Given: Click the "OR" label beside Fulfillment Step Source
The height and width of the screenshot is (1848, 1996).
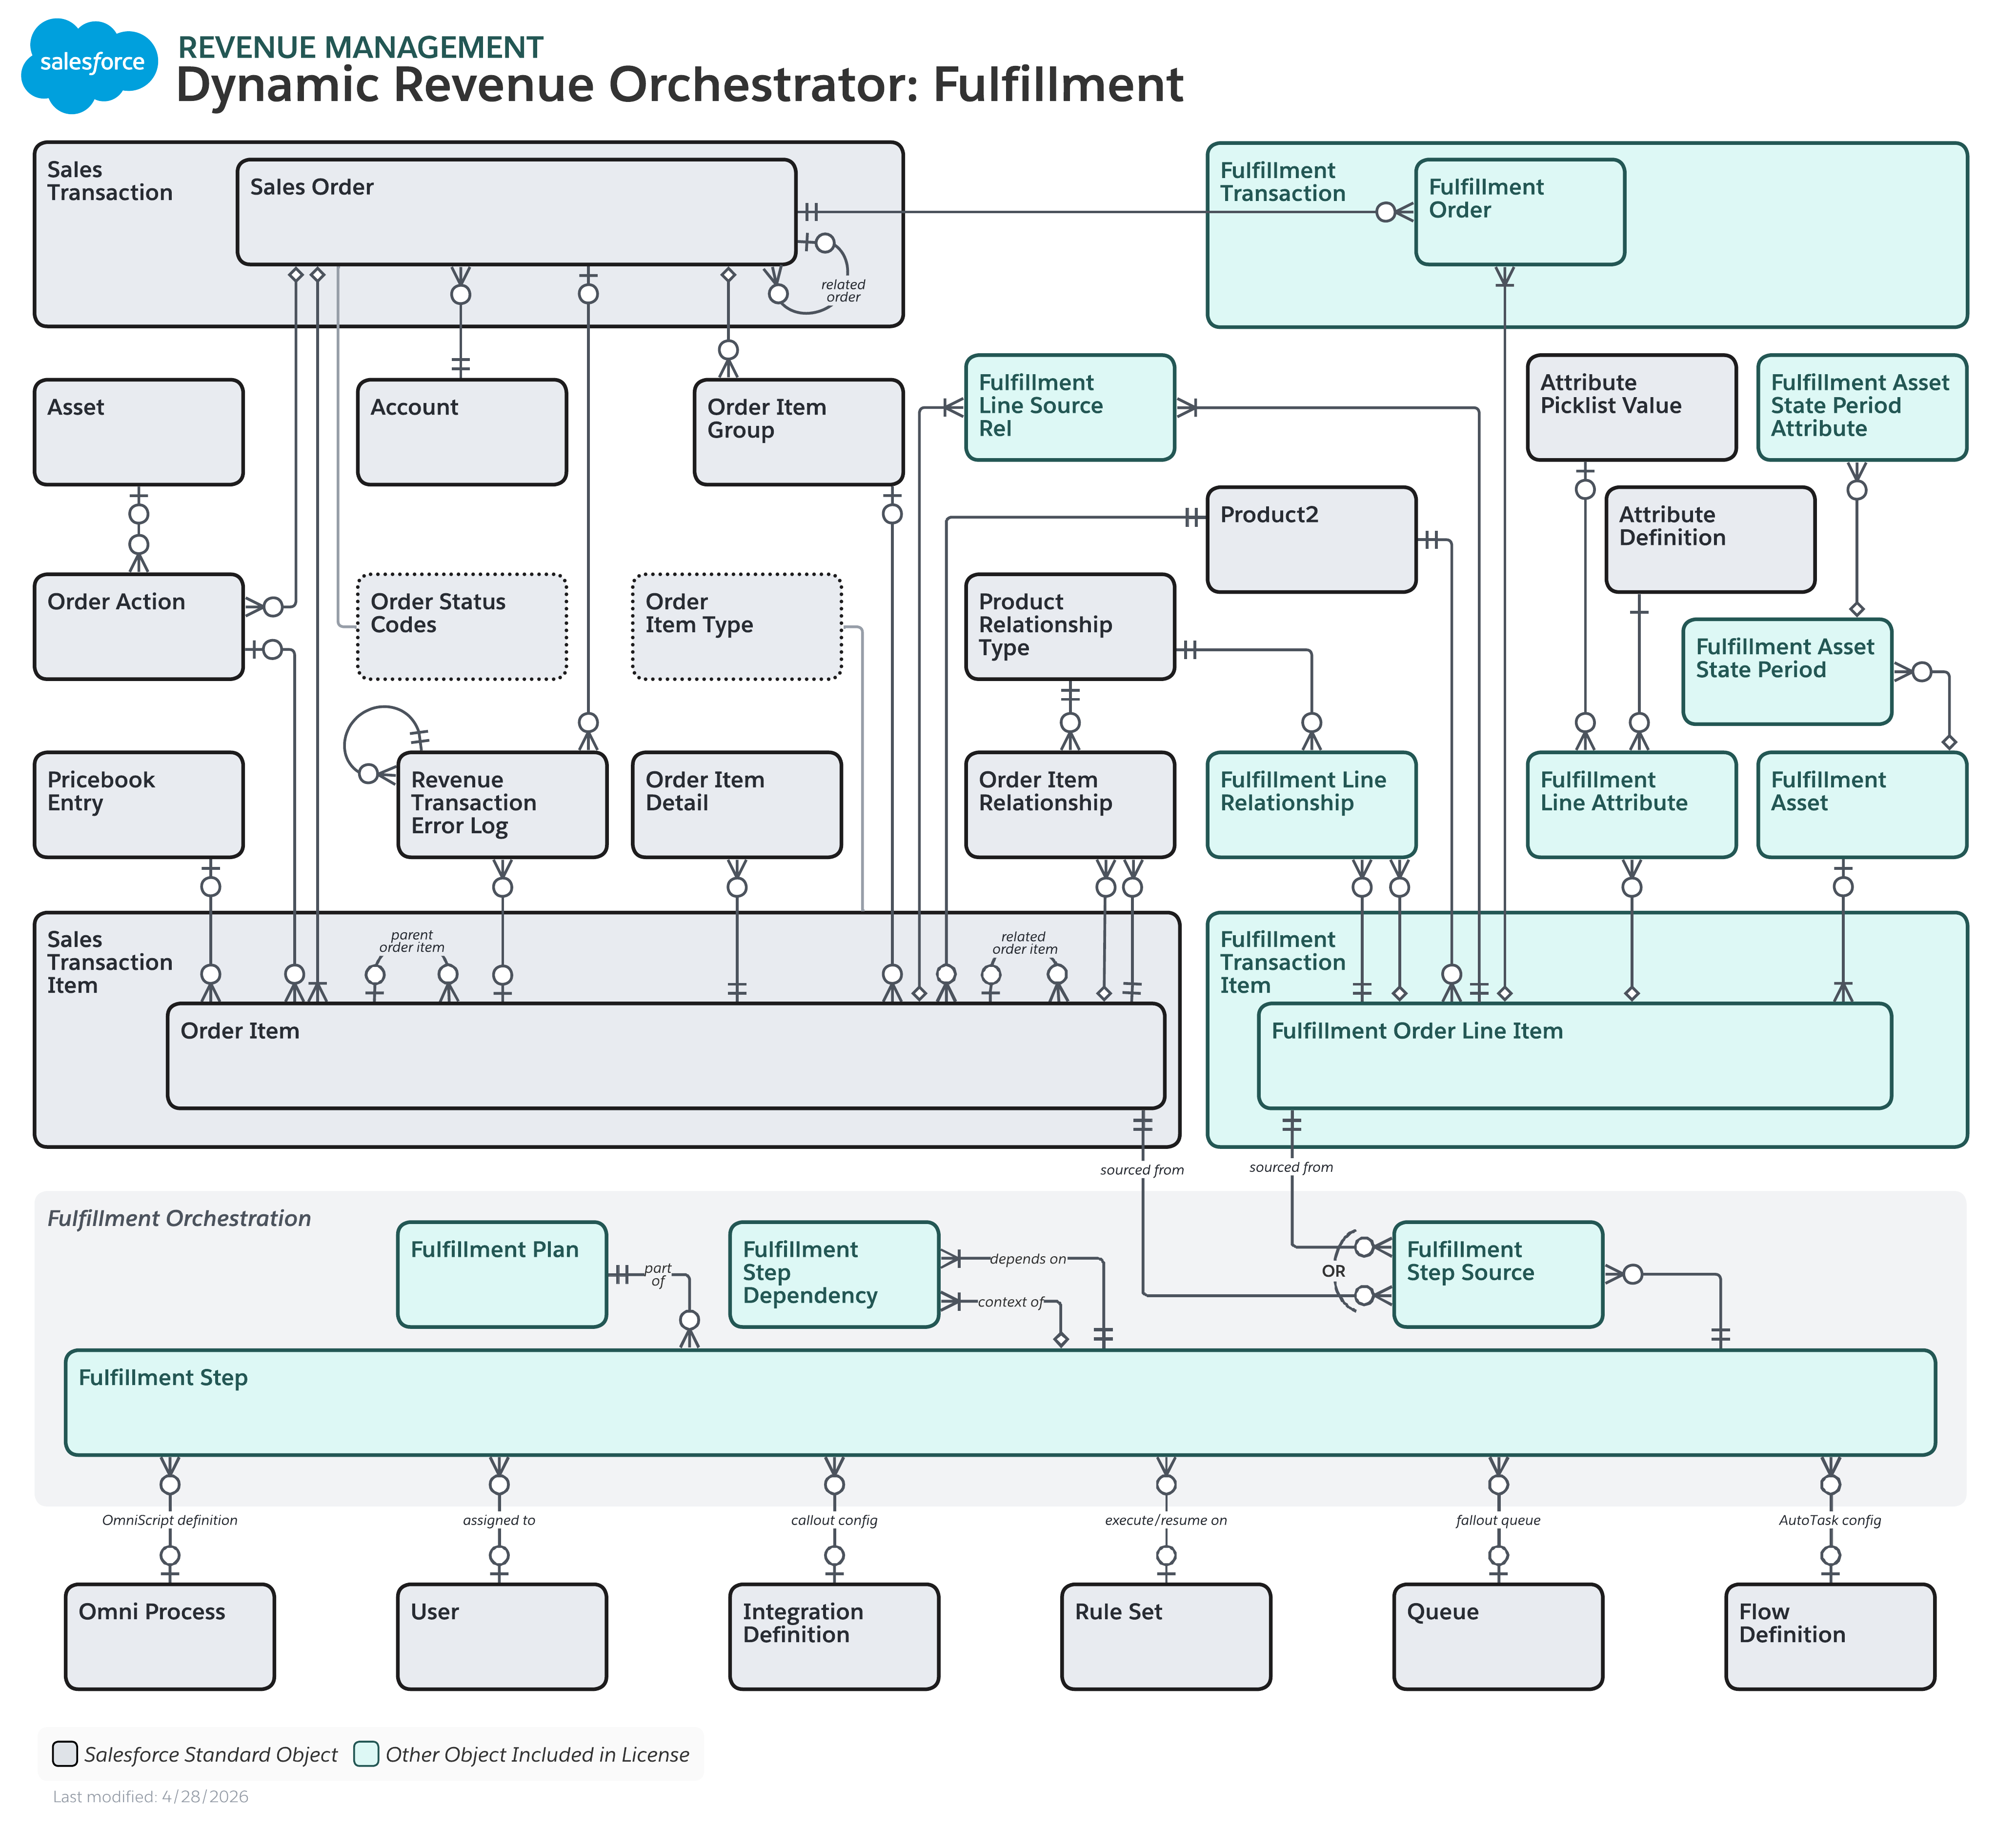Looking at the screenshot, I should point(1333,1271).
